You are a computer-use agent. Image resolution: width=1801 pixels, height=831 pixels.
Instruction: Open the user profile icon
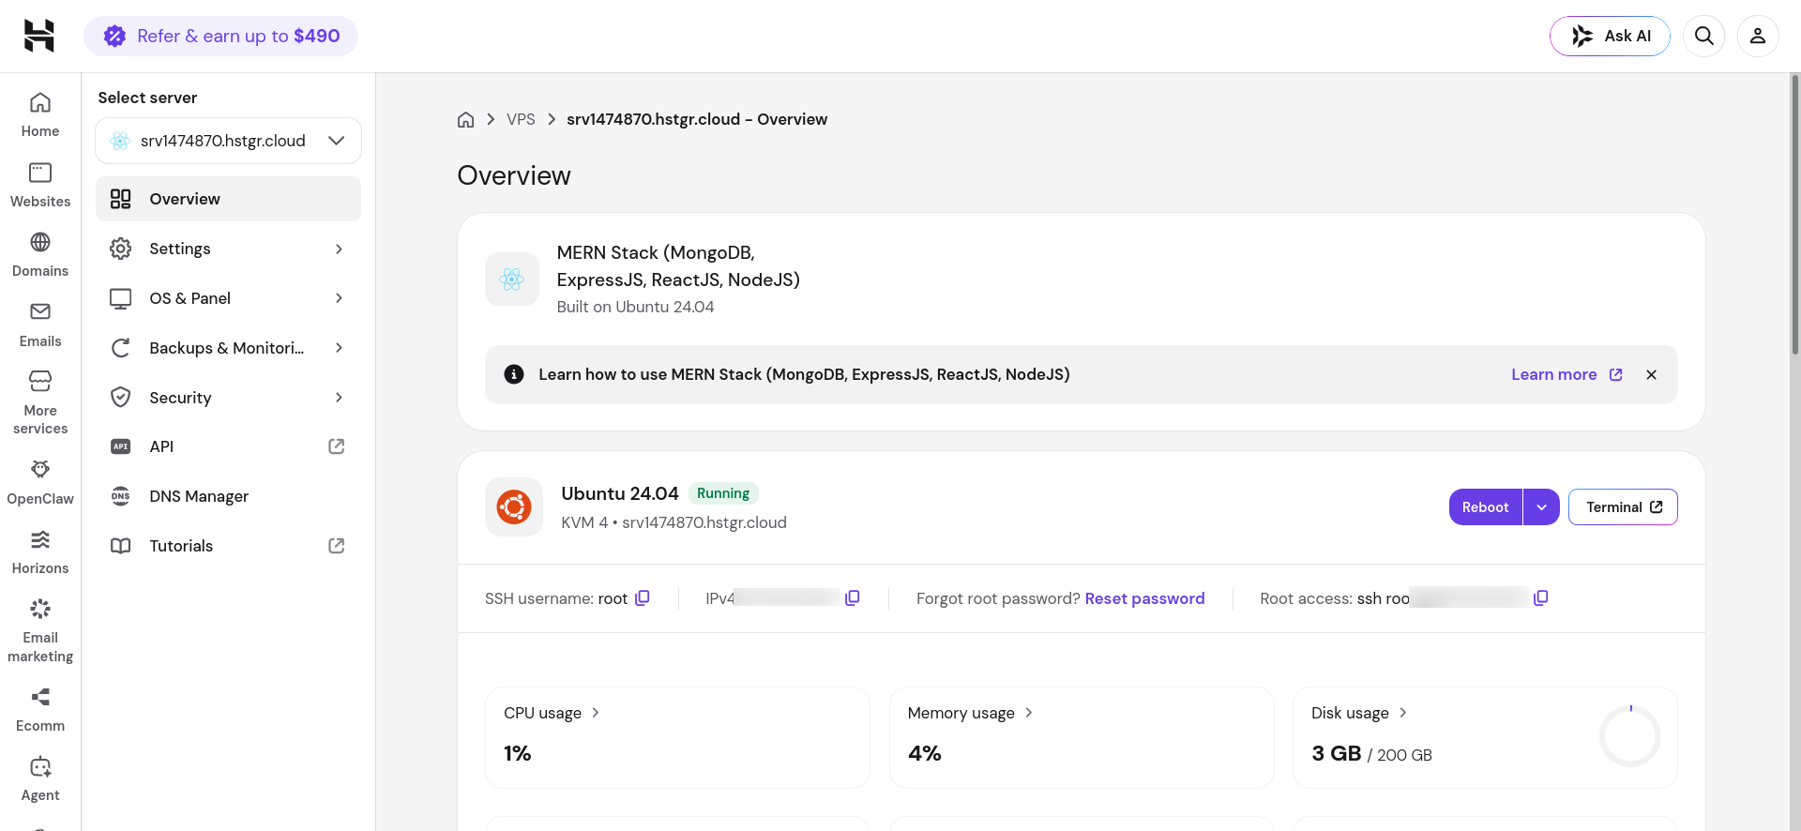tap(1758, 36)
